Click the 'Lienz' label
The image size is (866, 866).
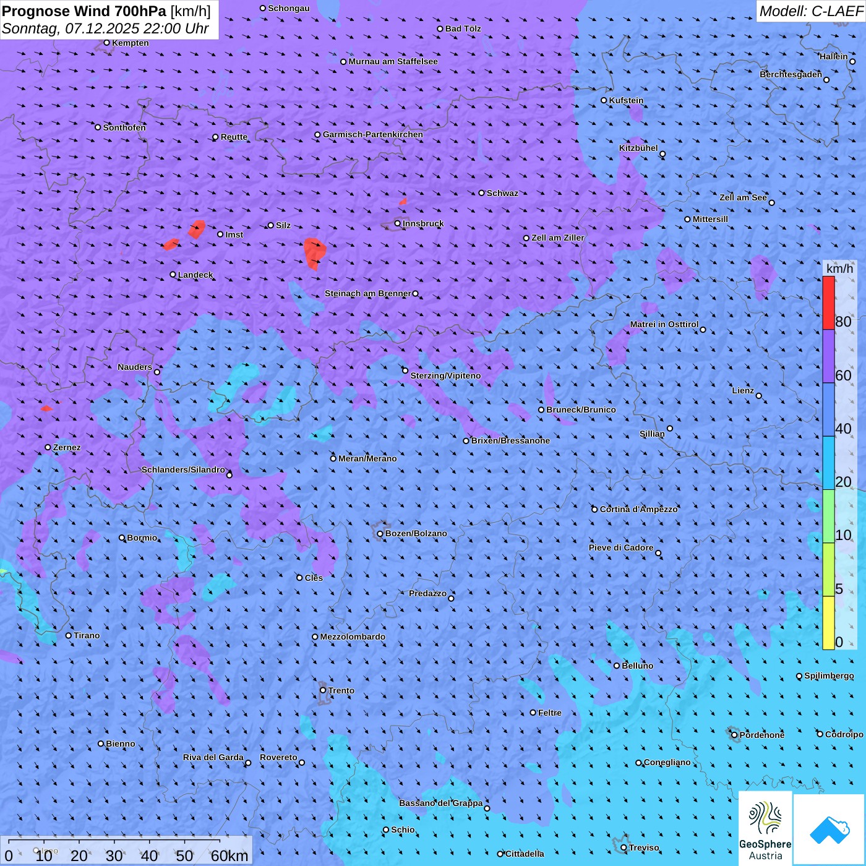point(743,390)
